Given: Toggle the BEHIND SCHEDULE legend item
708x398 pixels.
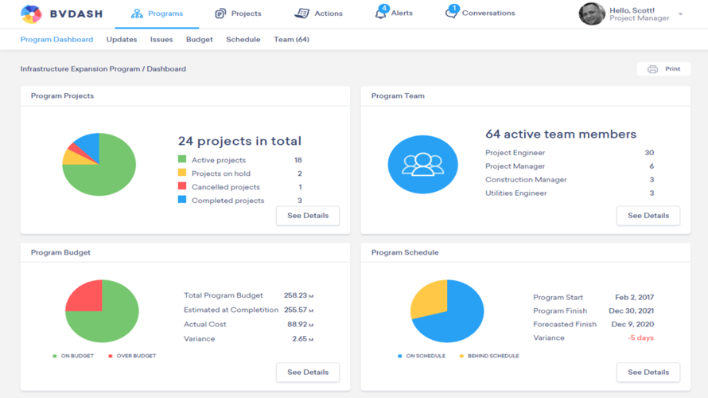Looking at the screenshot, I should click(488, 356).
